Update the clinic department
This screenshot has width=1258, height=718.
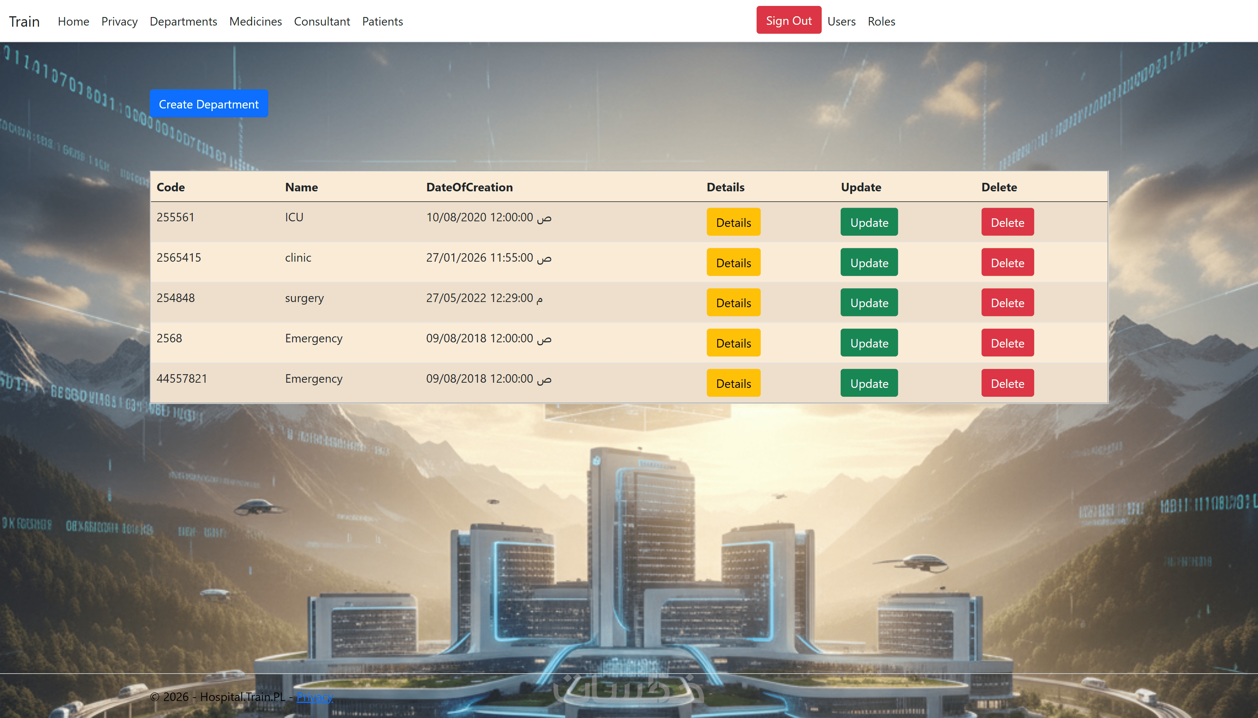(x=869, y=263)
